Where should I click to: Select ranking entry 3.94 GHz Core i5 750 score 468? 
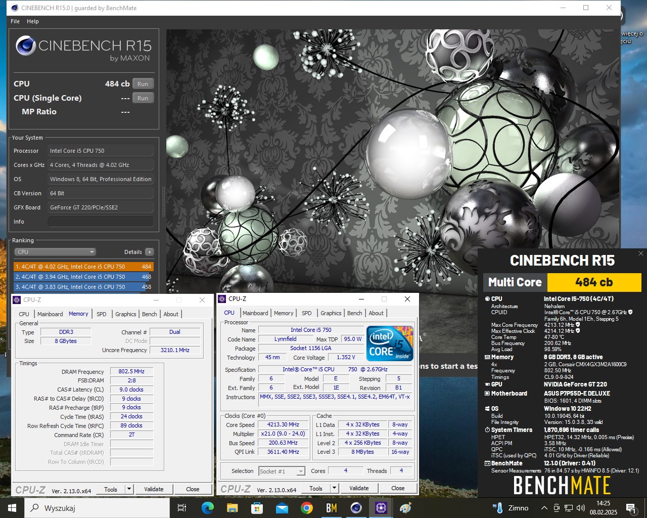click(x=83, y=277)
